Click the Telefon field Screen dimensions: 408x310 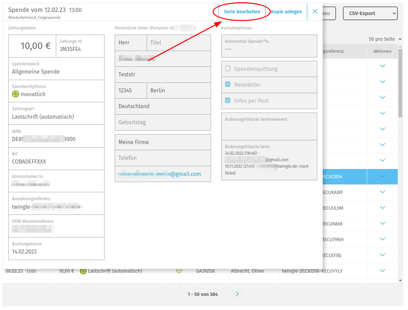point(163,158)
